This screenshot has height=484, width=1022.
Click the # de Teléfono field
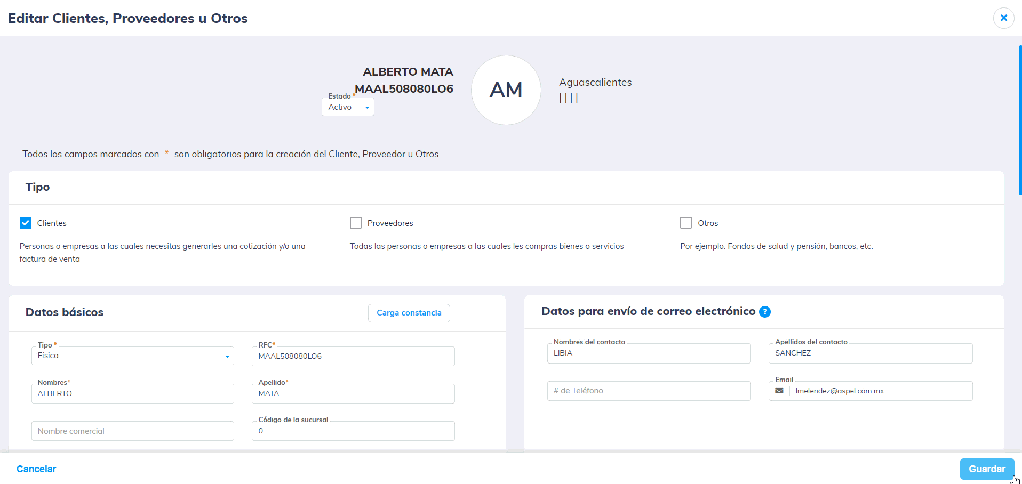click(649, 391)
